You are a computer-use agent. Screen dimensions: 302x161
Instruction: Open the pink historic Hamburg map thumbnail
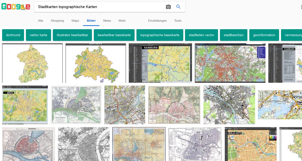[174, 105]
